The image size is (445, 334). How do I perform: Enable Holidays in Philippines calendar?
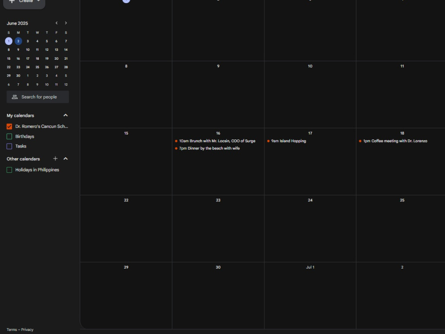[9, 170]
